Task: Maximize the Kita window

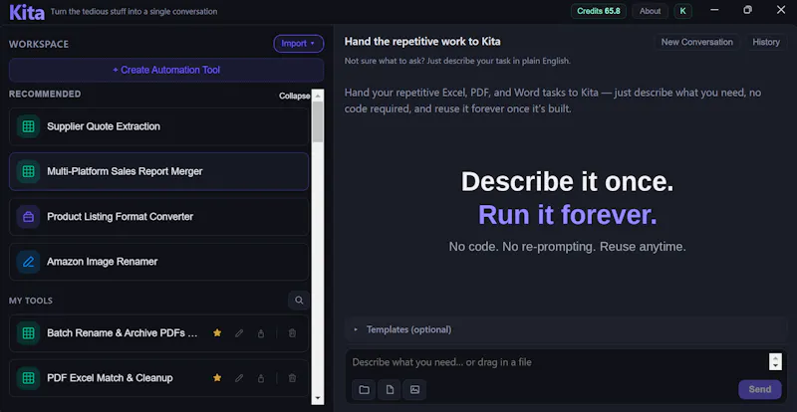Action: (x=747, y=10)
